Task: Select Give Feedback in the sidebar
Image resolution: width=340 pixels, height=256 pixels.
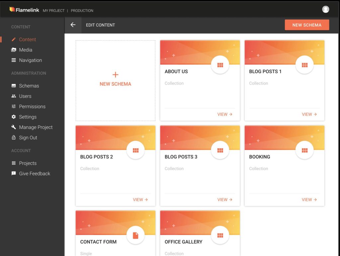Action: pyautogui.click(x=35, y=173)
